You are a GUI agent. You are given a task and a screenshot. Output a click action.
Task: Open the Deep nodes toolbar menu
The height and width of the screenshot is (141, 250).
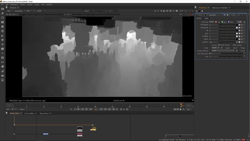2,58
